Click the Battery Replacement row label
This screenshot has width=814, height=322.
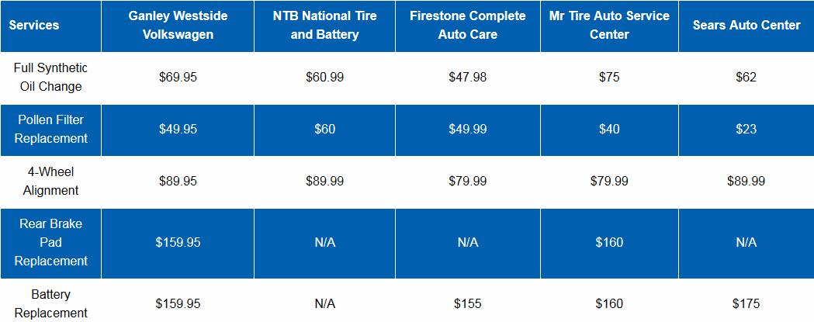(51, 303)
